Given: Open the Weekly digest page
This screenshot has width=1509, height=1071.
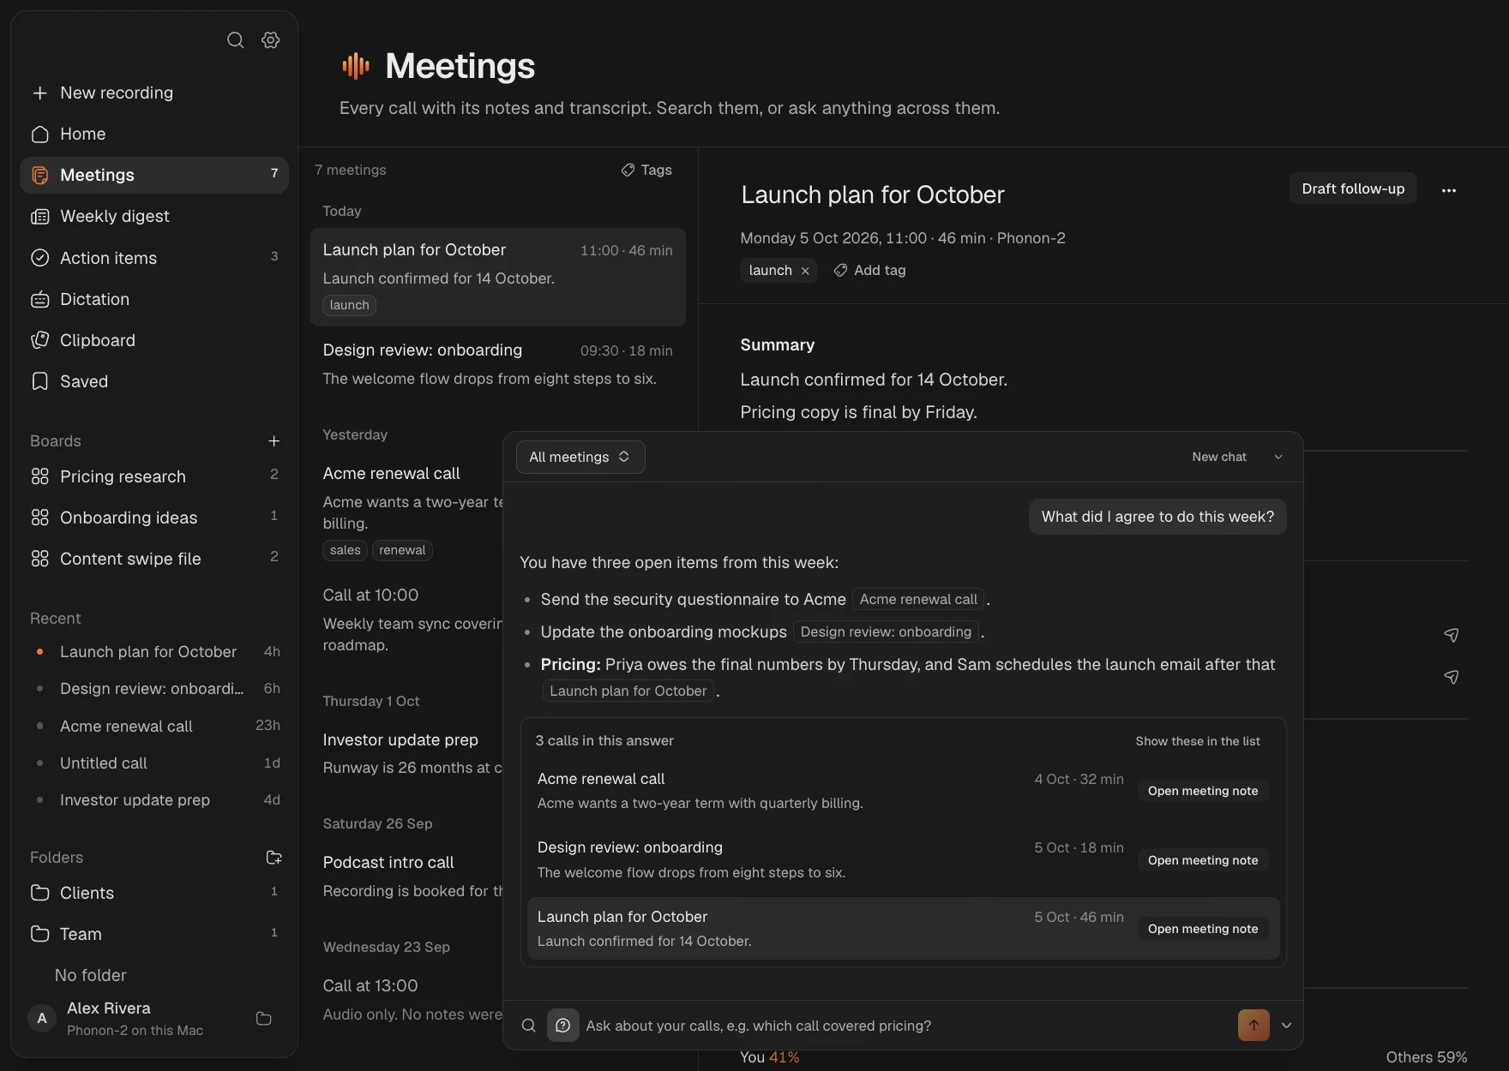Looking at the screenshot, I should (x=154, y=216).
